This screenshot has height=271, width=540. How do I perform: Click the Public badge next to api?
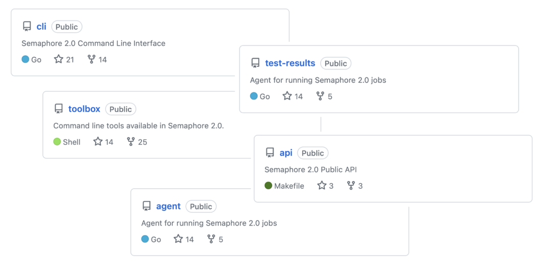(313, 153)
